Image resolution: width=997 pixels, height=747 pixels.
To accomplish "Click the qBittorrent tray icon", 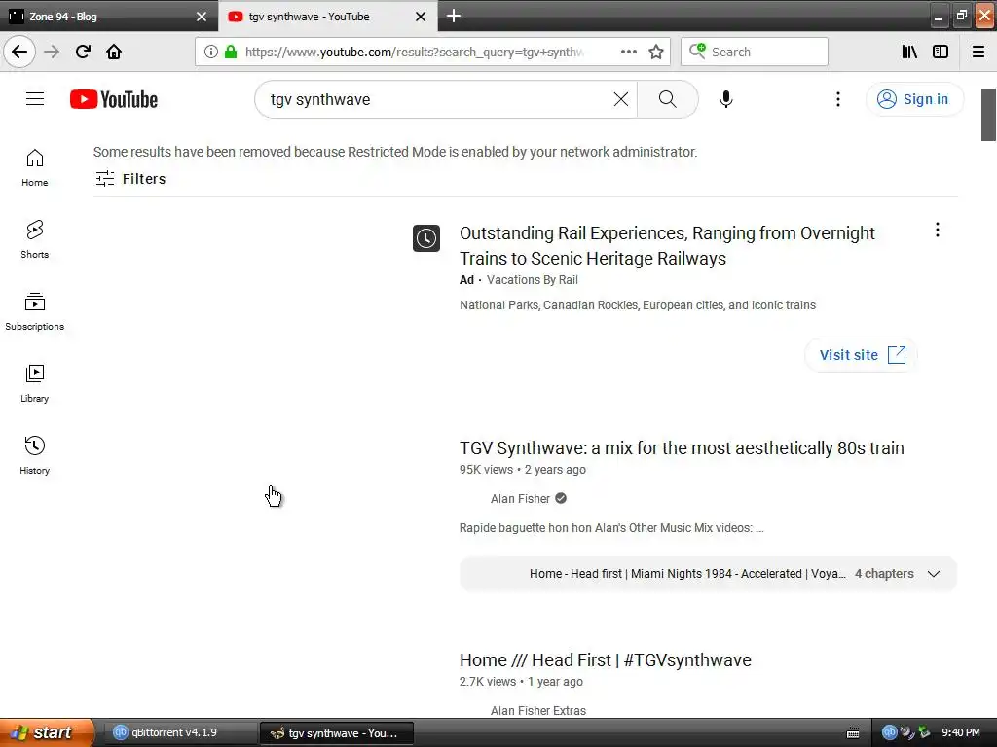I will 889,732.
